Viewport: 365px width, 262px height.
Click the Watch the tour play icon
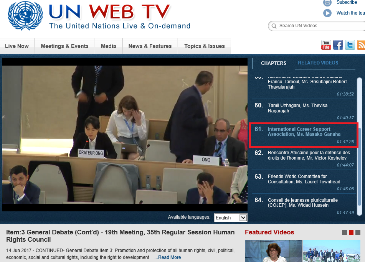pyautogui.click(x=327, y=13)
